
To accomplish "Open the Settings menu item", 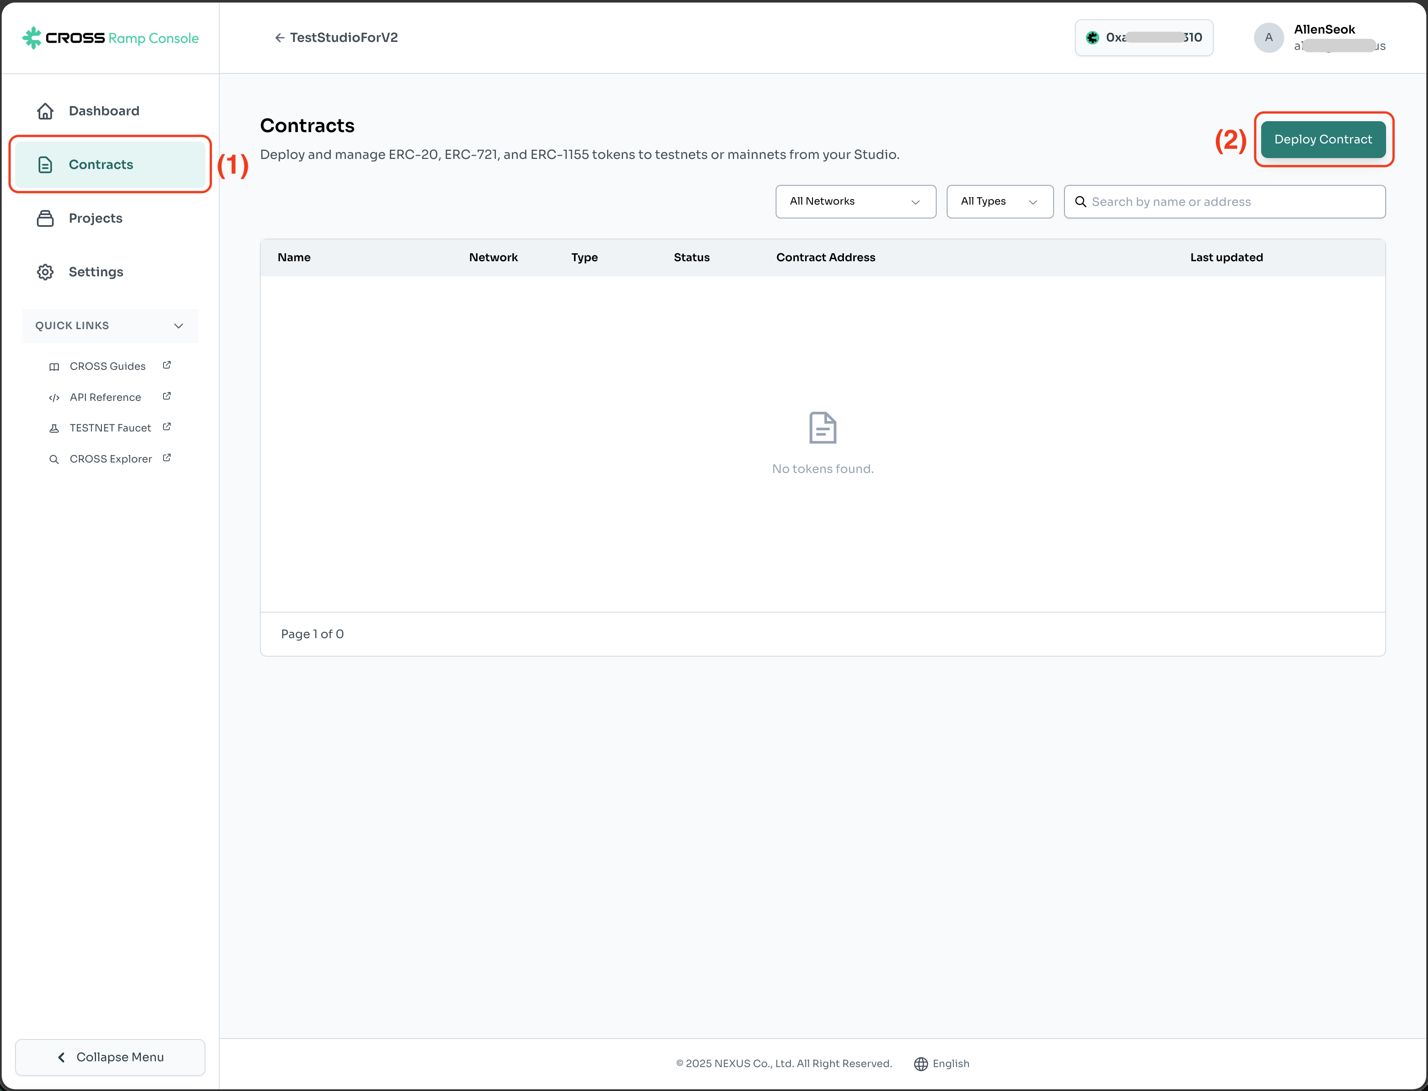I will coord(96,272).
